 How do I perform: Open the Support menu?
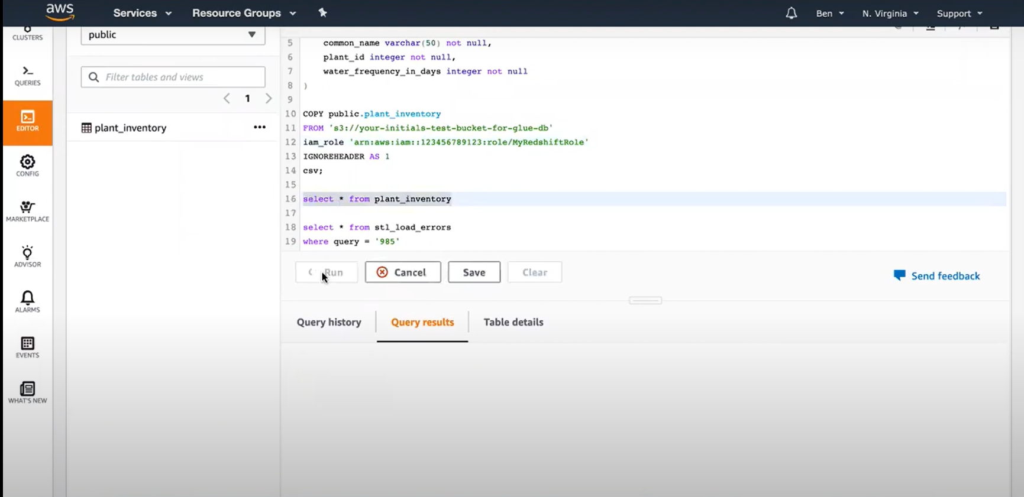[960, 13]
